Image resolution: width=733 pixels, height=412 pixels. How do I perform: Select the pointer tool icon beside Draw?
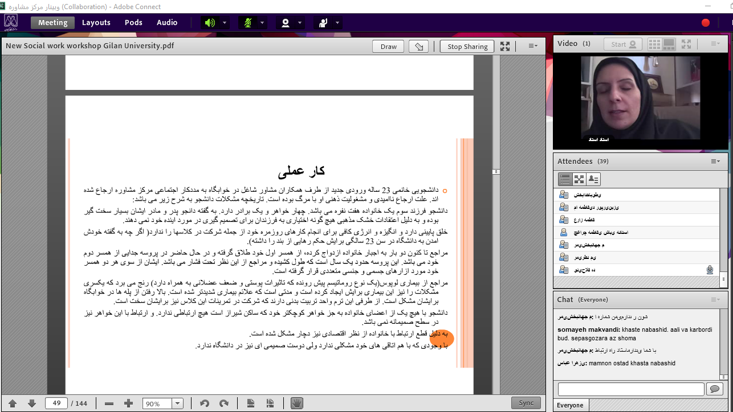click(419, 47)
